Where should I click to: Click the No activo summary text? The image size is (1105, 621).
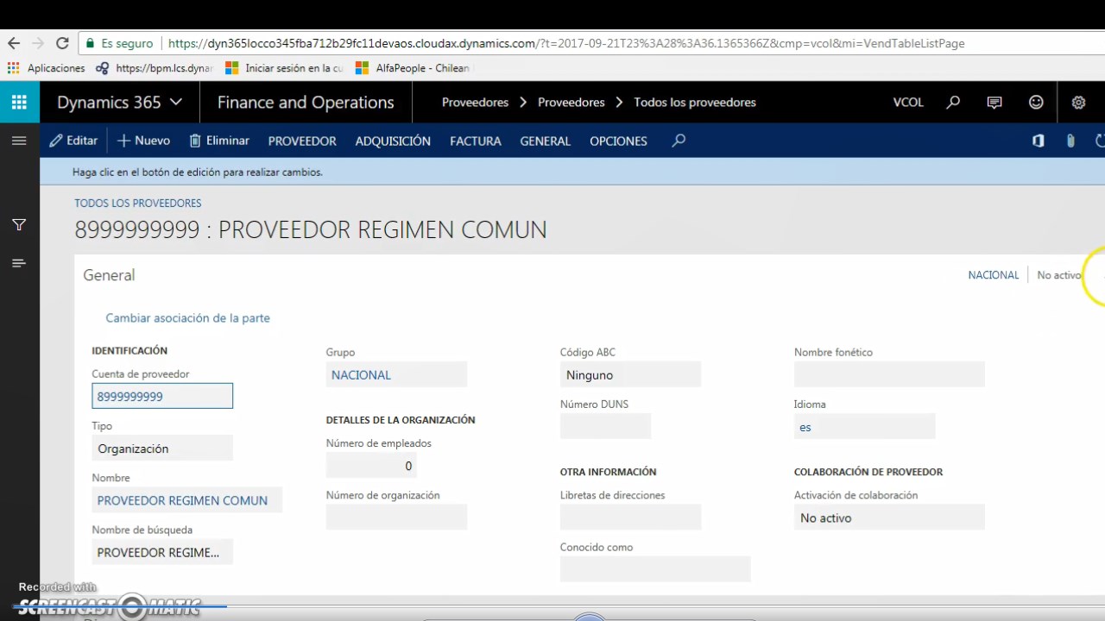click(x=1059, y=275)
